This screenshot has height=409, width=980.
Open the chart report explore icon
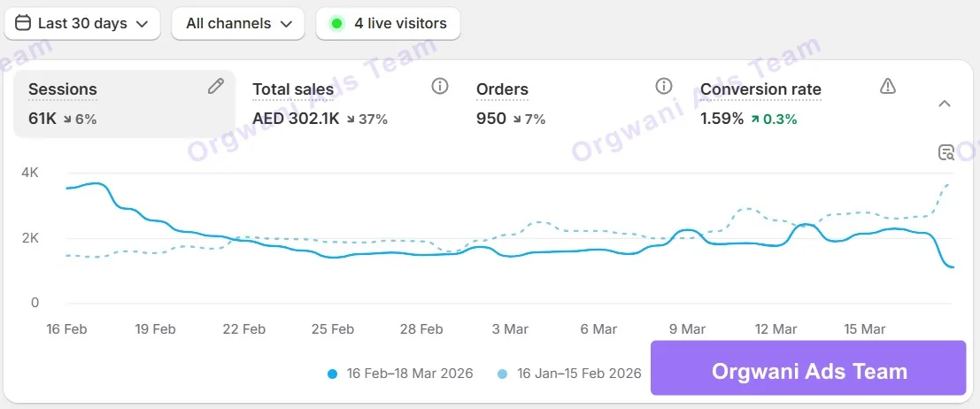pyautogui.click(x=946, y=152)
